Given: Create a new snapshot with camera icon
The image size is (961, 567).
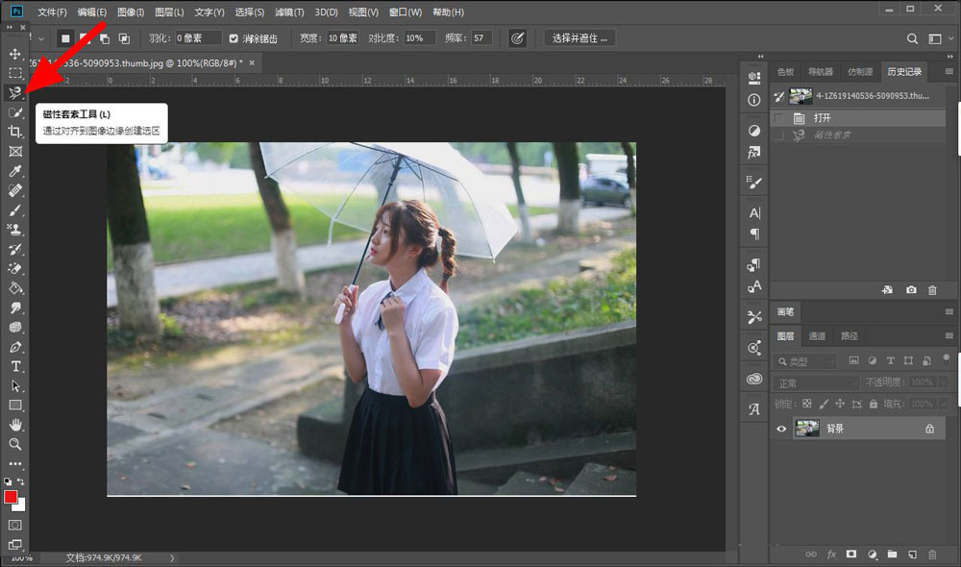Looking at the screenshot, I should tap(911, 290).
